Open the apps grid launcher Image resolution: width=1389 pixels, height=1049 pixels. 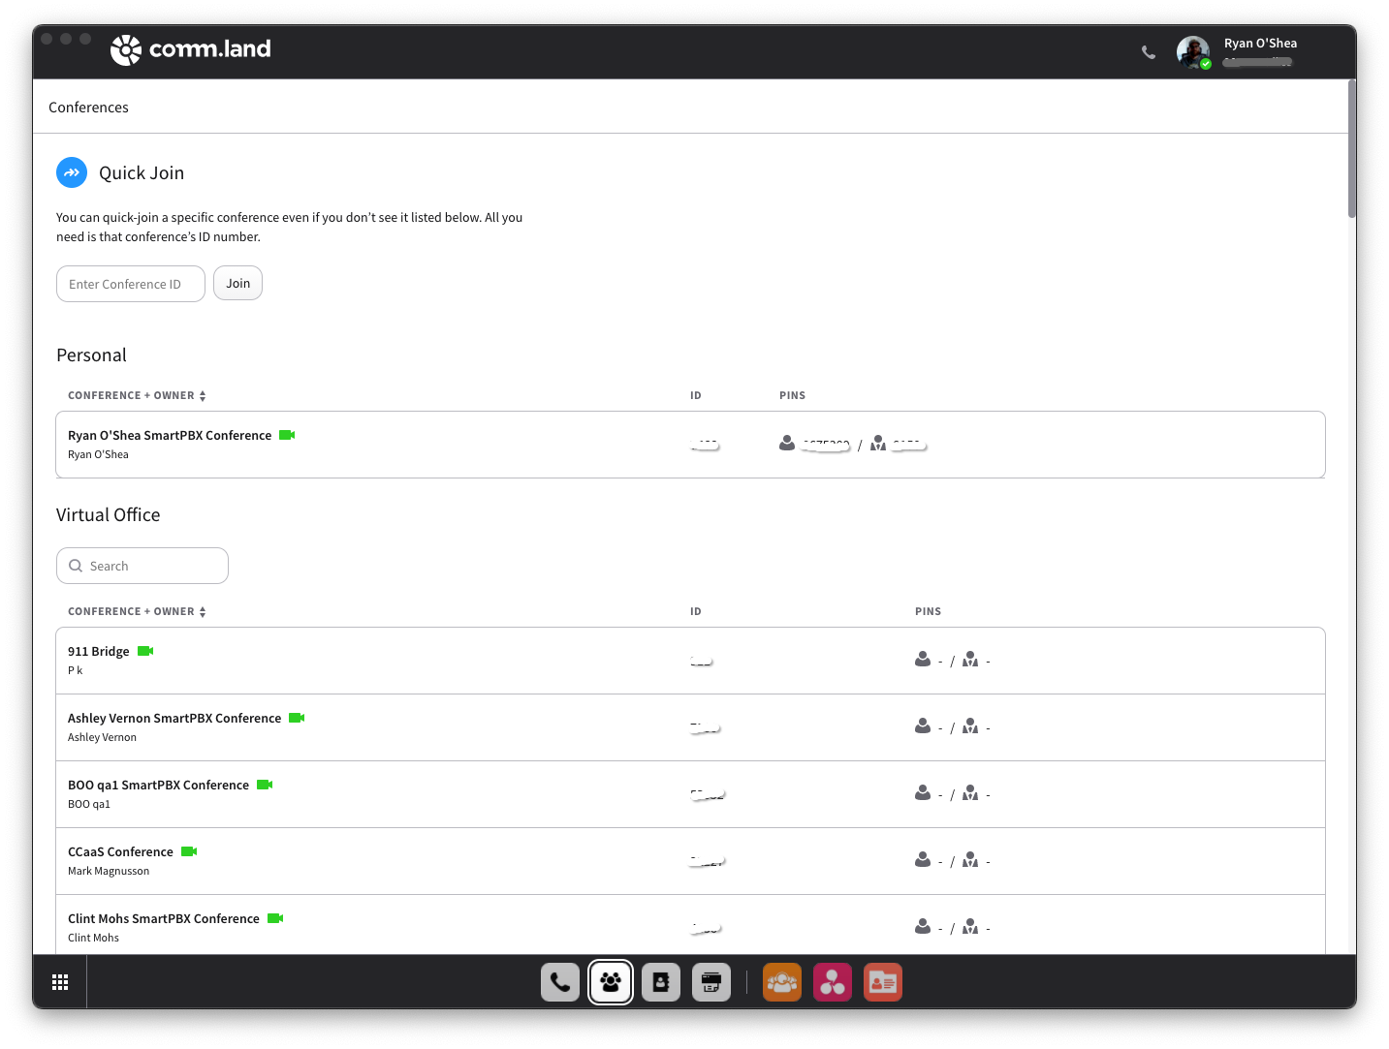click(60, 982)
